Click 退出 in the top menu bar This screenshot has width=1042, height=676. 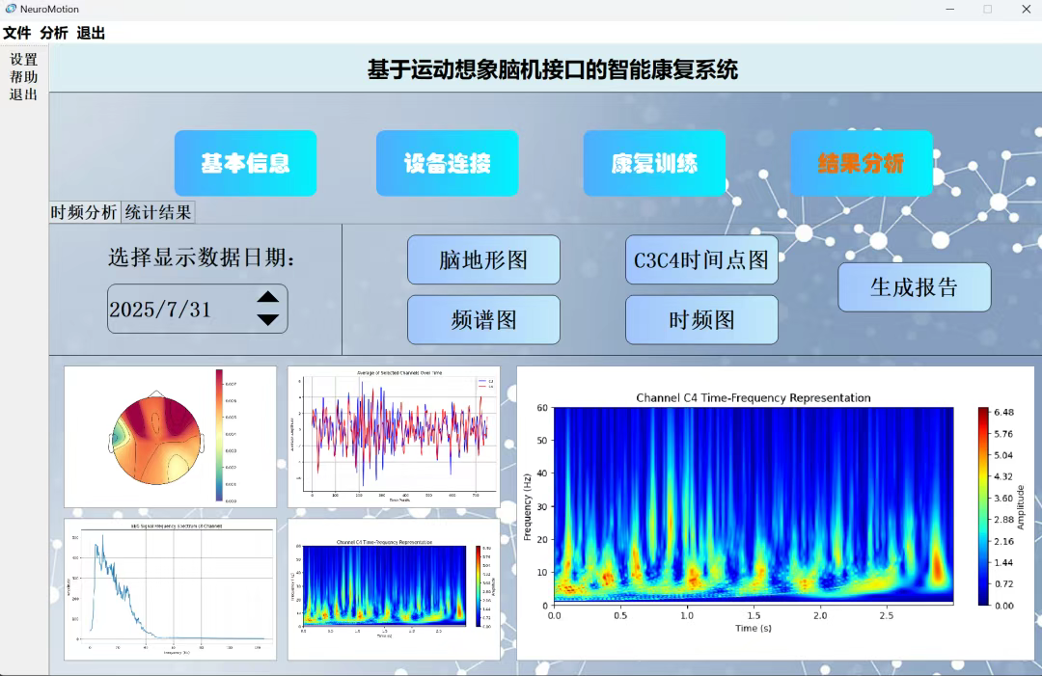tap(89, 32)
